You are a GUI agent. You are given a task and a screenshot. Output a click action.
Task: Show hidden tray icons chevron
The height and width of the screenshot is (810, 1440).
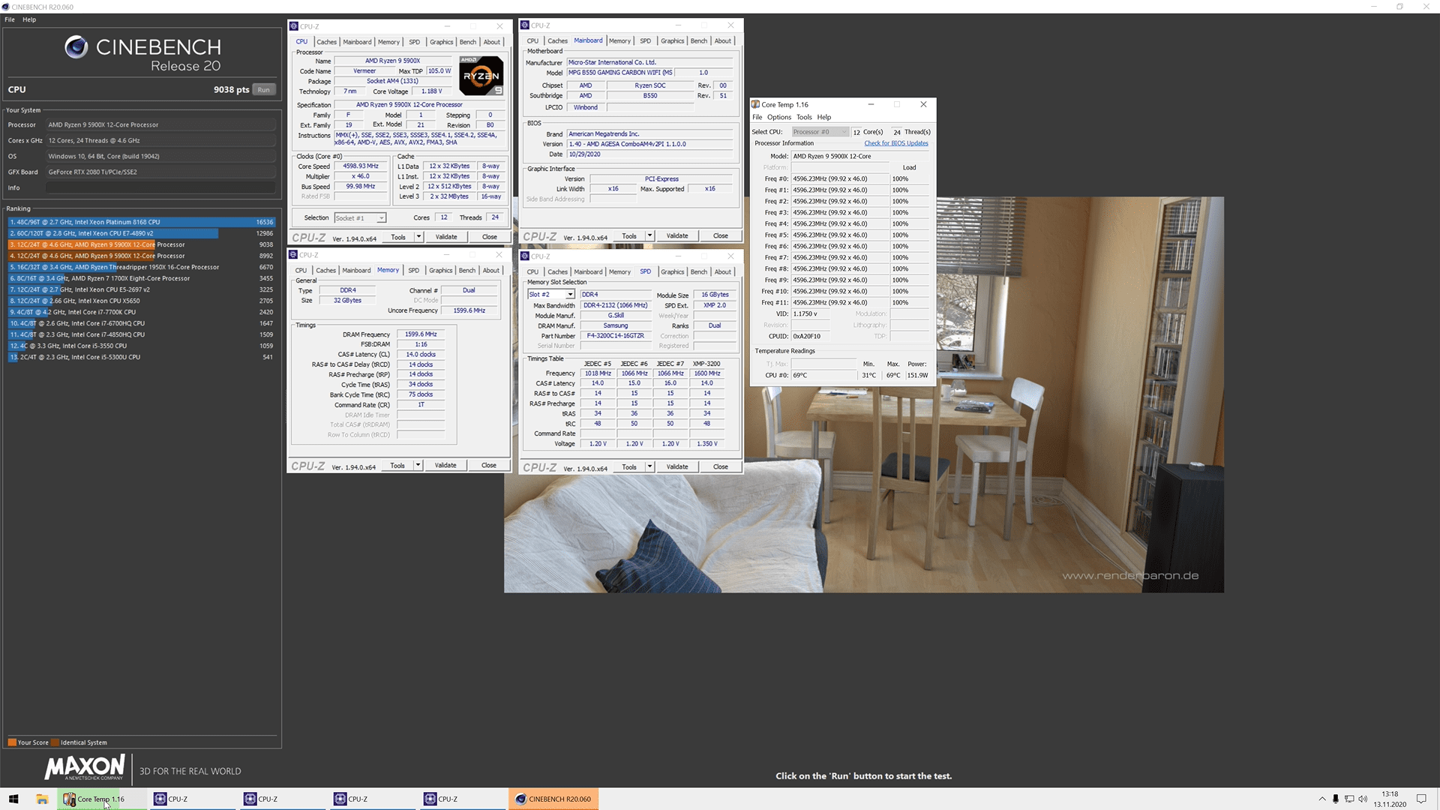1321,799
